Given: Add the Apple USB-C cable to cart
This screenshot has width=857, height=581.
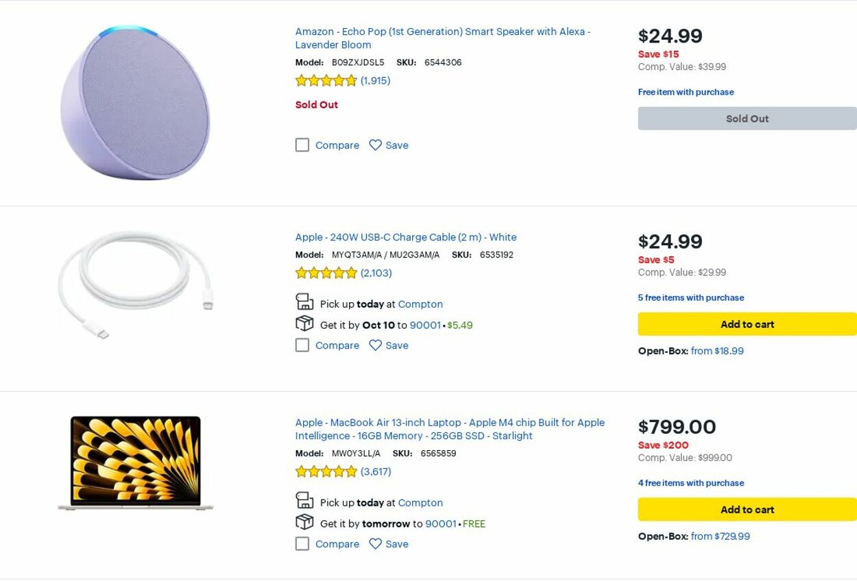Looking at the screenshot, I should click(747, 324).
